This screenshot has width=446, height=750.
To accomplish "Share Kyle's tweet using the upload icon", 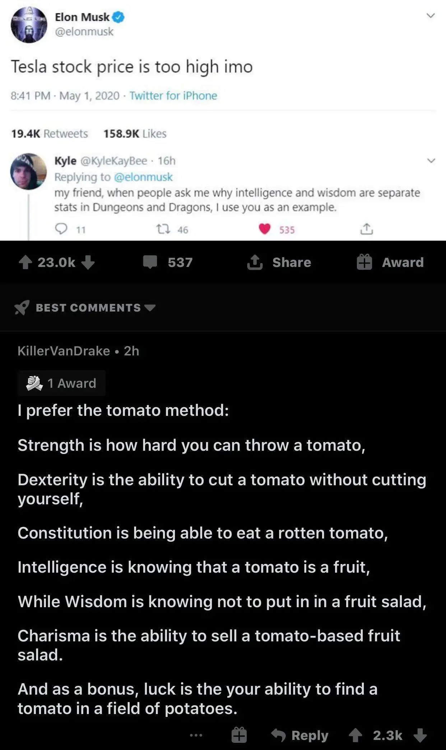I will tap(366, 229).
